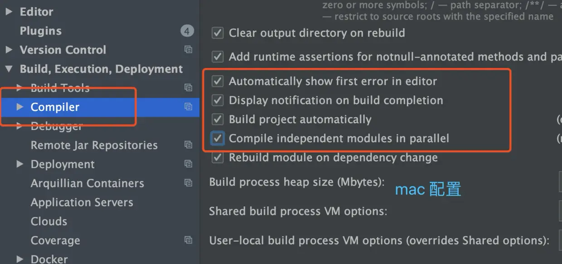Screen dimensions: 562x264
Task: Collapse Build, Execution, Deployment section
Action: pos(9,69)
